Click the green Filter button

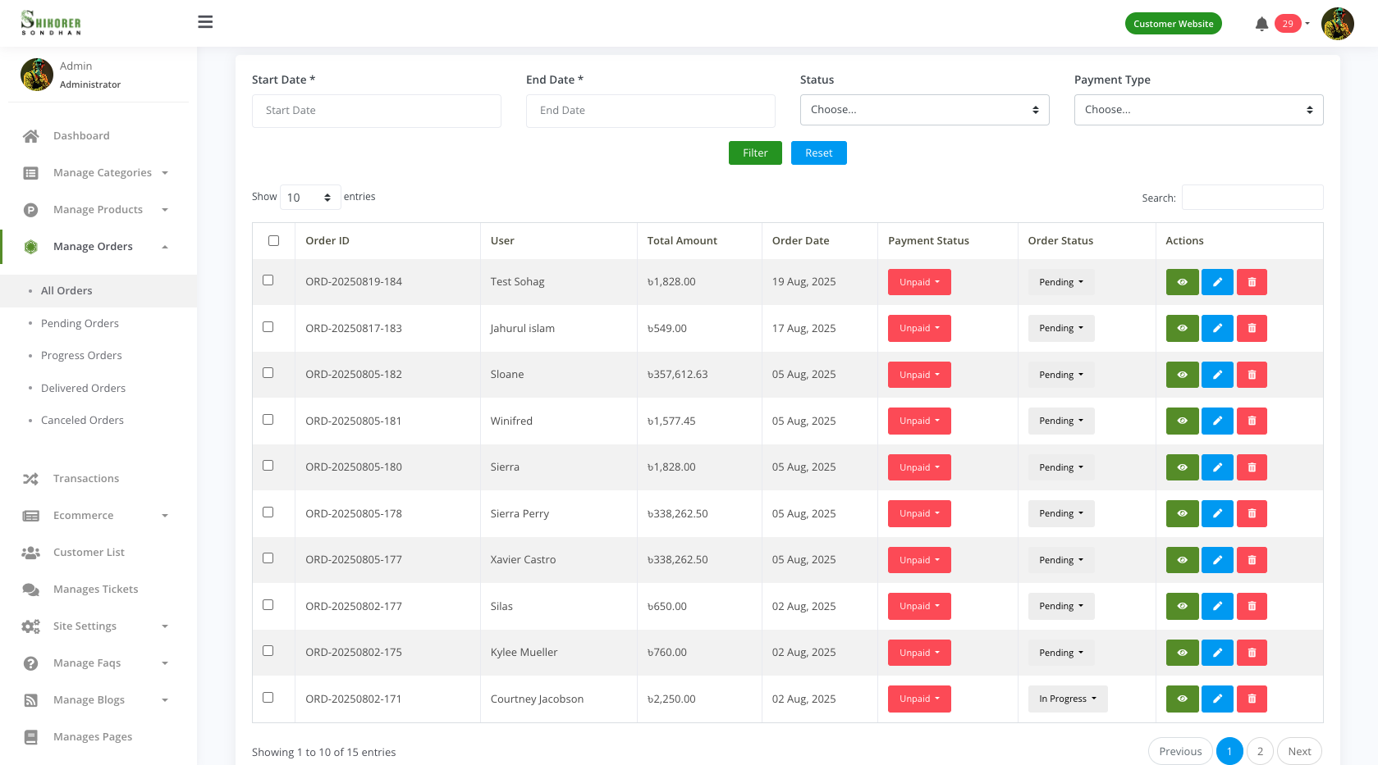754,153
